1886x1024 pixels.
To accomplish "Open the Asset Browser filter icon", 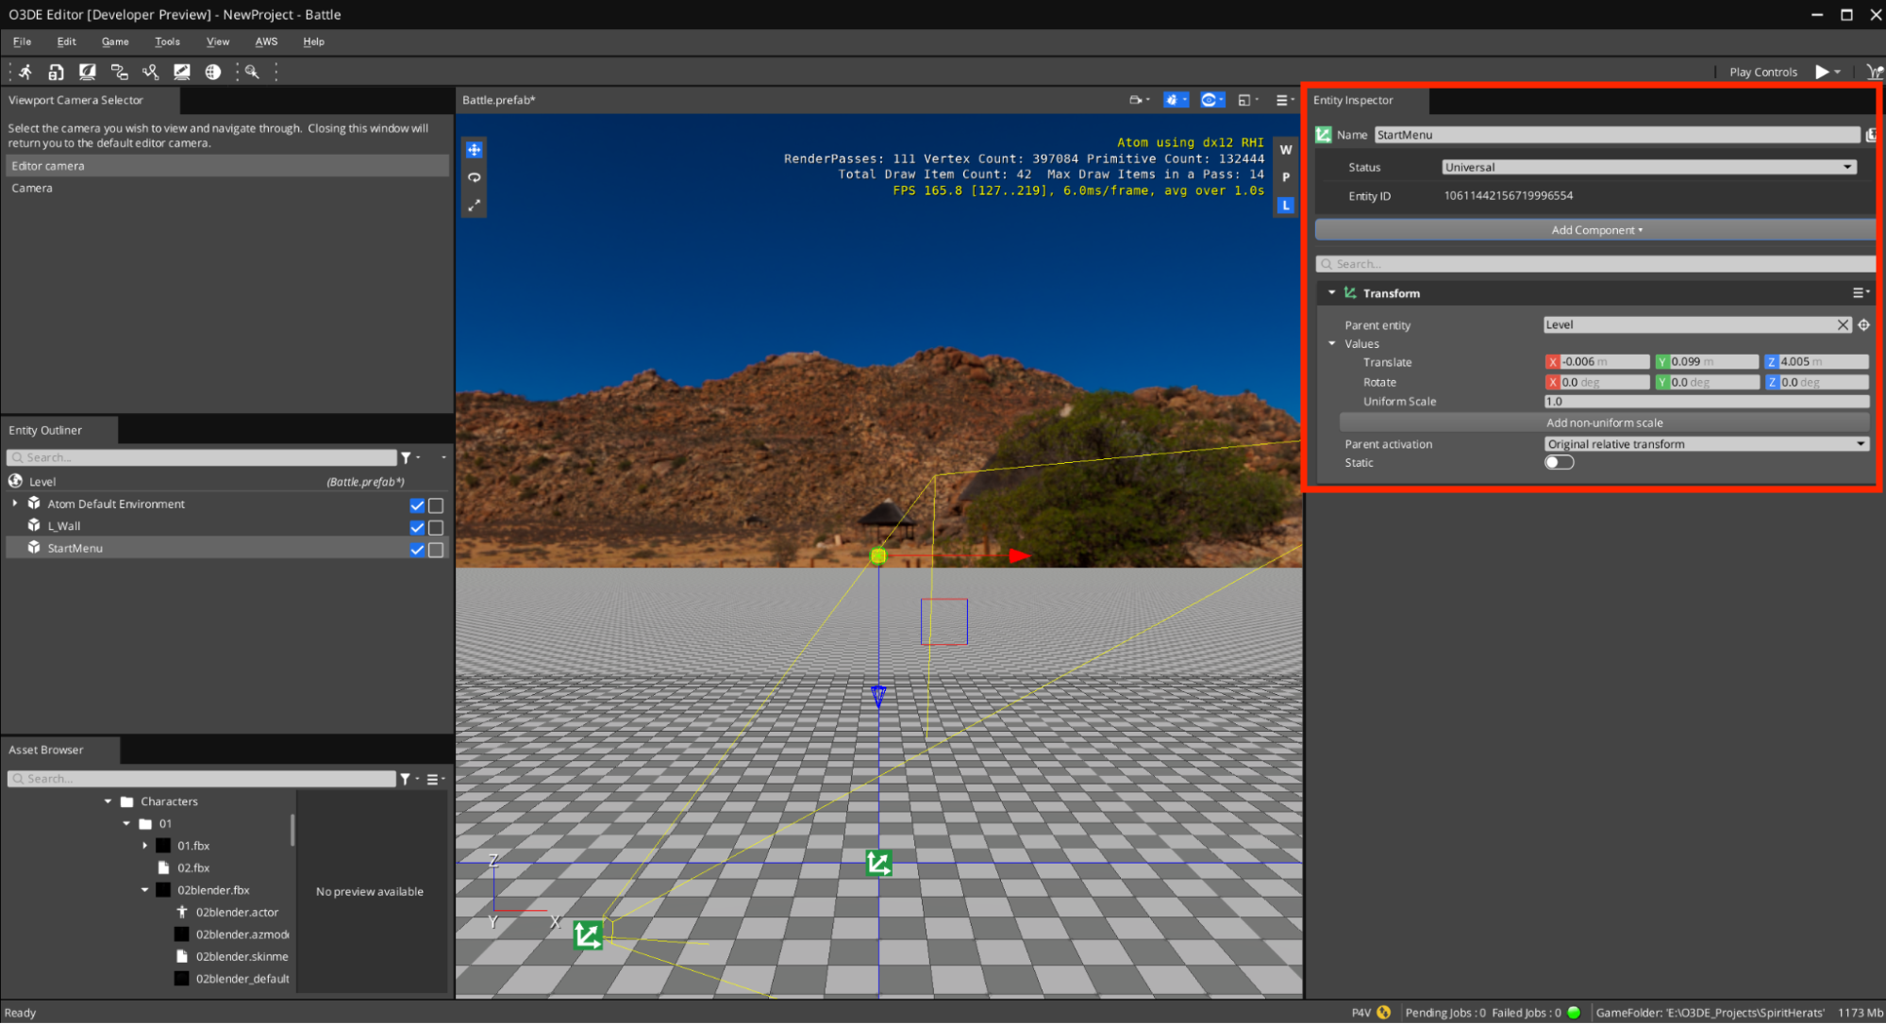I will coord(408,779).
